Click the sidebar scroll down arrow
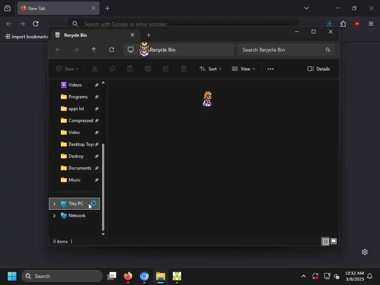380x285 pixels. click(103, 234)
